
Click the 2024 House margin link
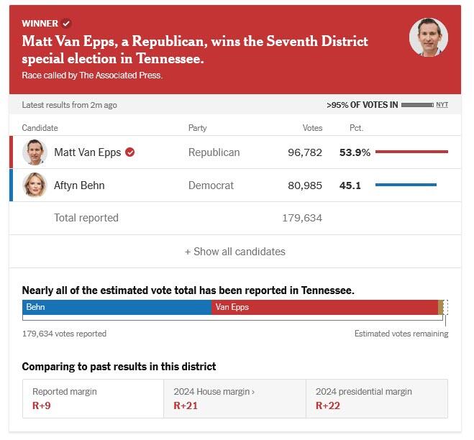(213, 392)
